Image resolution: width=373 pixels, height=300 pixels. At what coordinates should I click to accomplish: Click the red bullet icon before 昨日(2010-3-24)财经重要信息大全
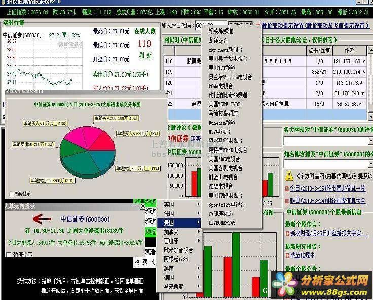[287, 201]
